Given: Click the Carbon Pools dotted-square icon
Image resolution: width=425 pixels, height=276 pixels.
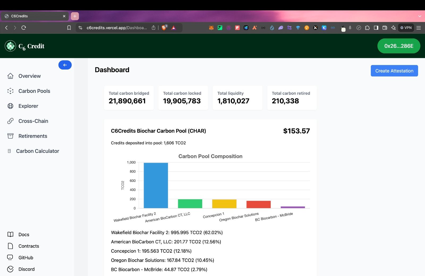Looking at the screenshot, I should (10, 91).
